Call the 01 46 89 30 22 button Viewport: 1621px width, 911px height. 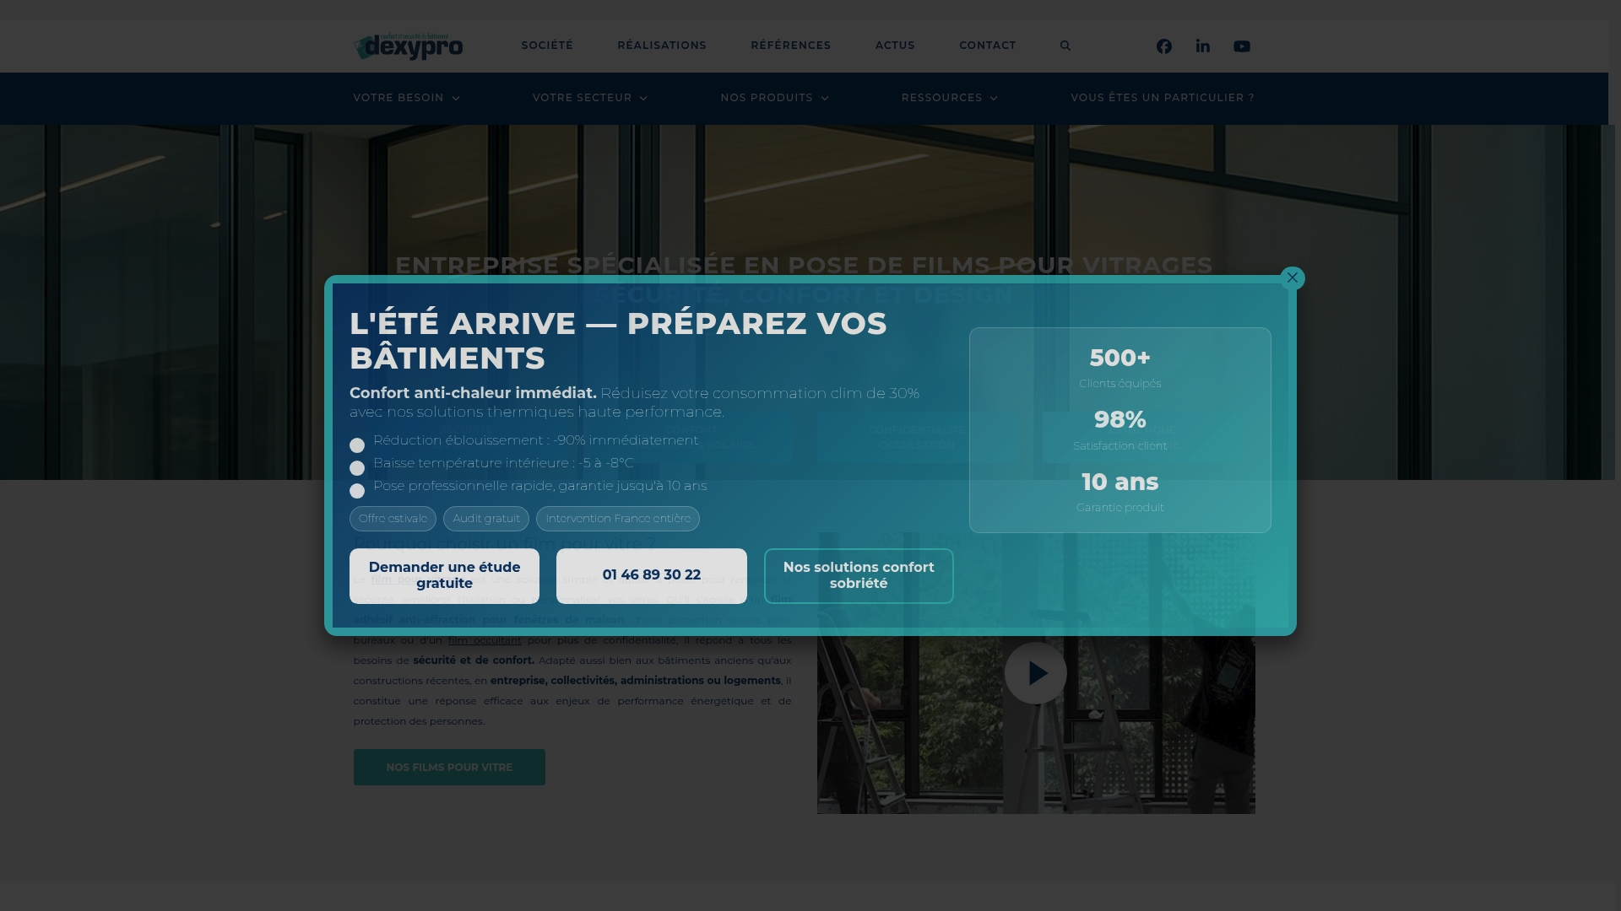651,575
